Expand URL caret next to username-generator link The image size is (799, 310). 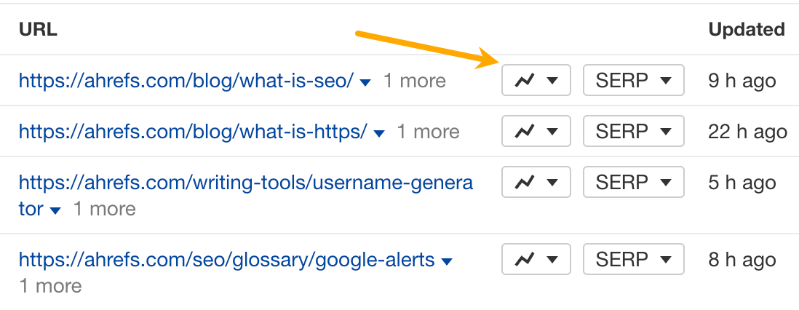tap(56, 210)
